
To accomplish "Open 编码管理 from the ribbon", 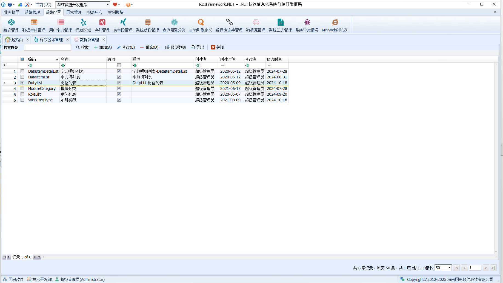I will [11, 25].
